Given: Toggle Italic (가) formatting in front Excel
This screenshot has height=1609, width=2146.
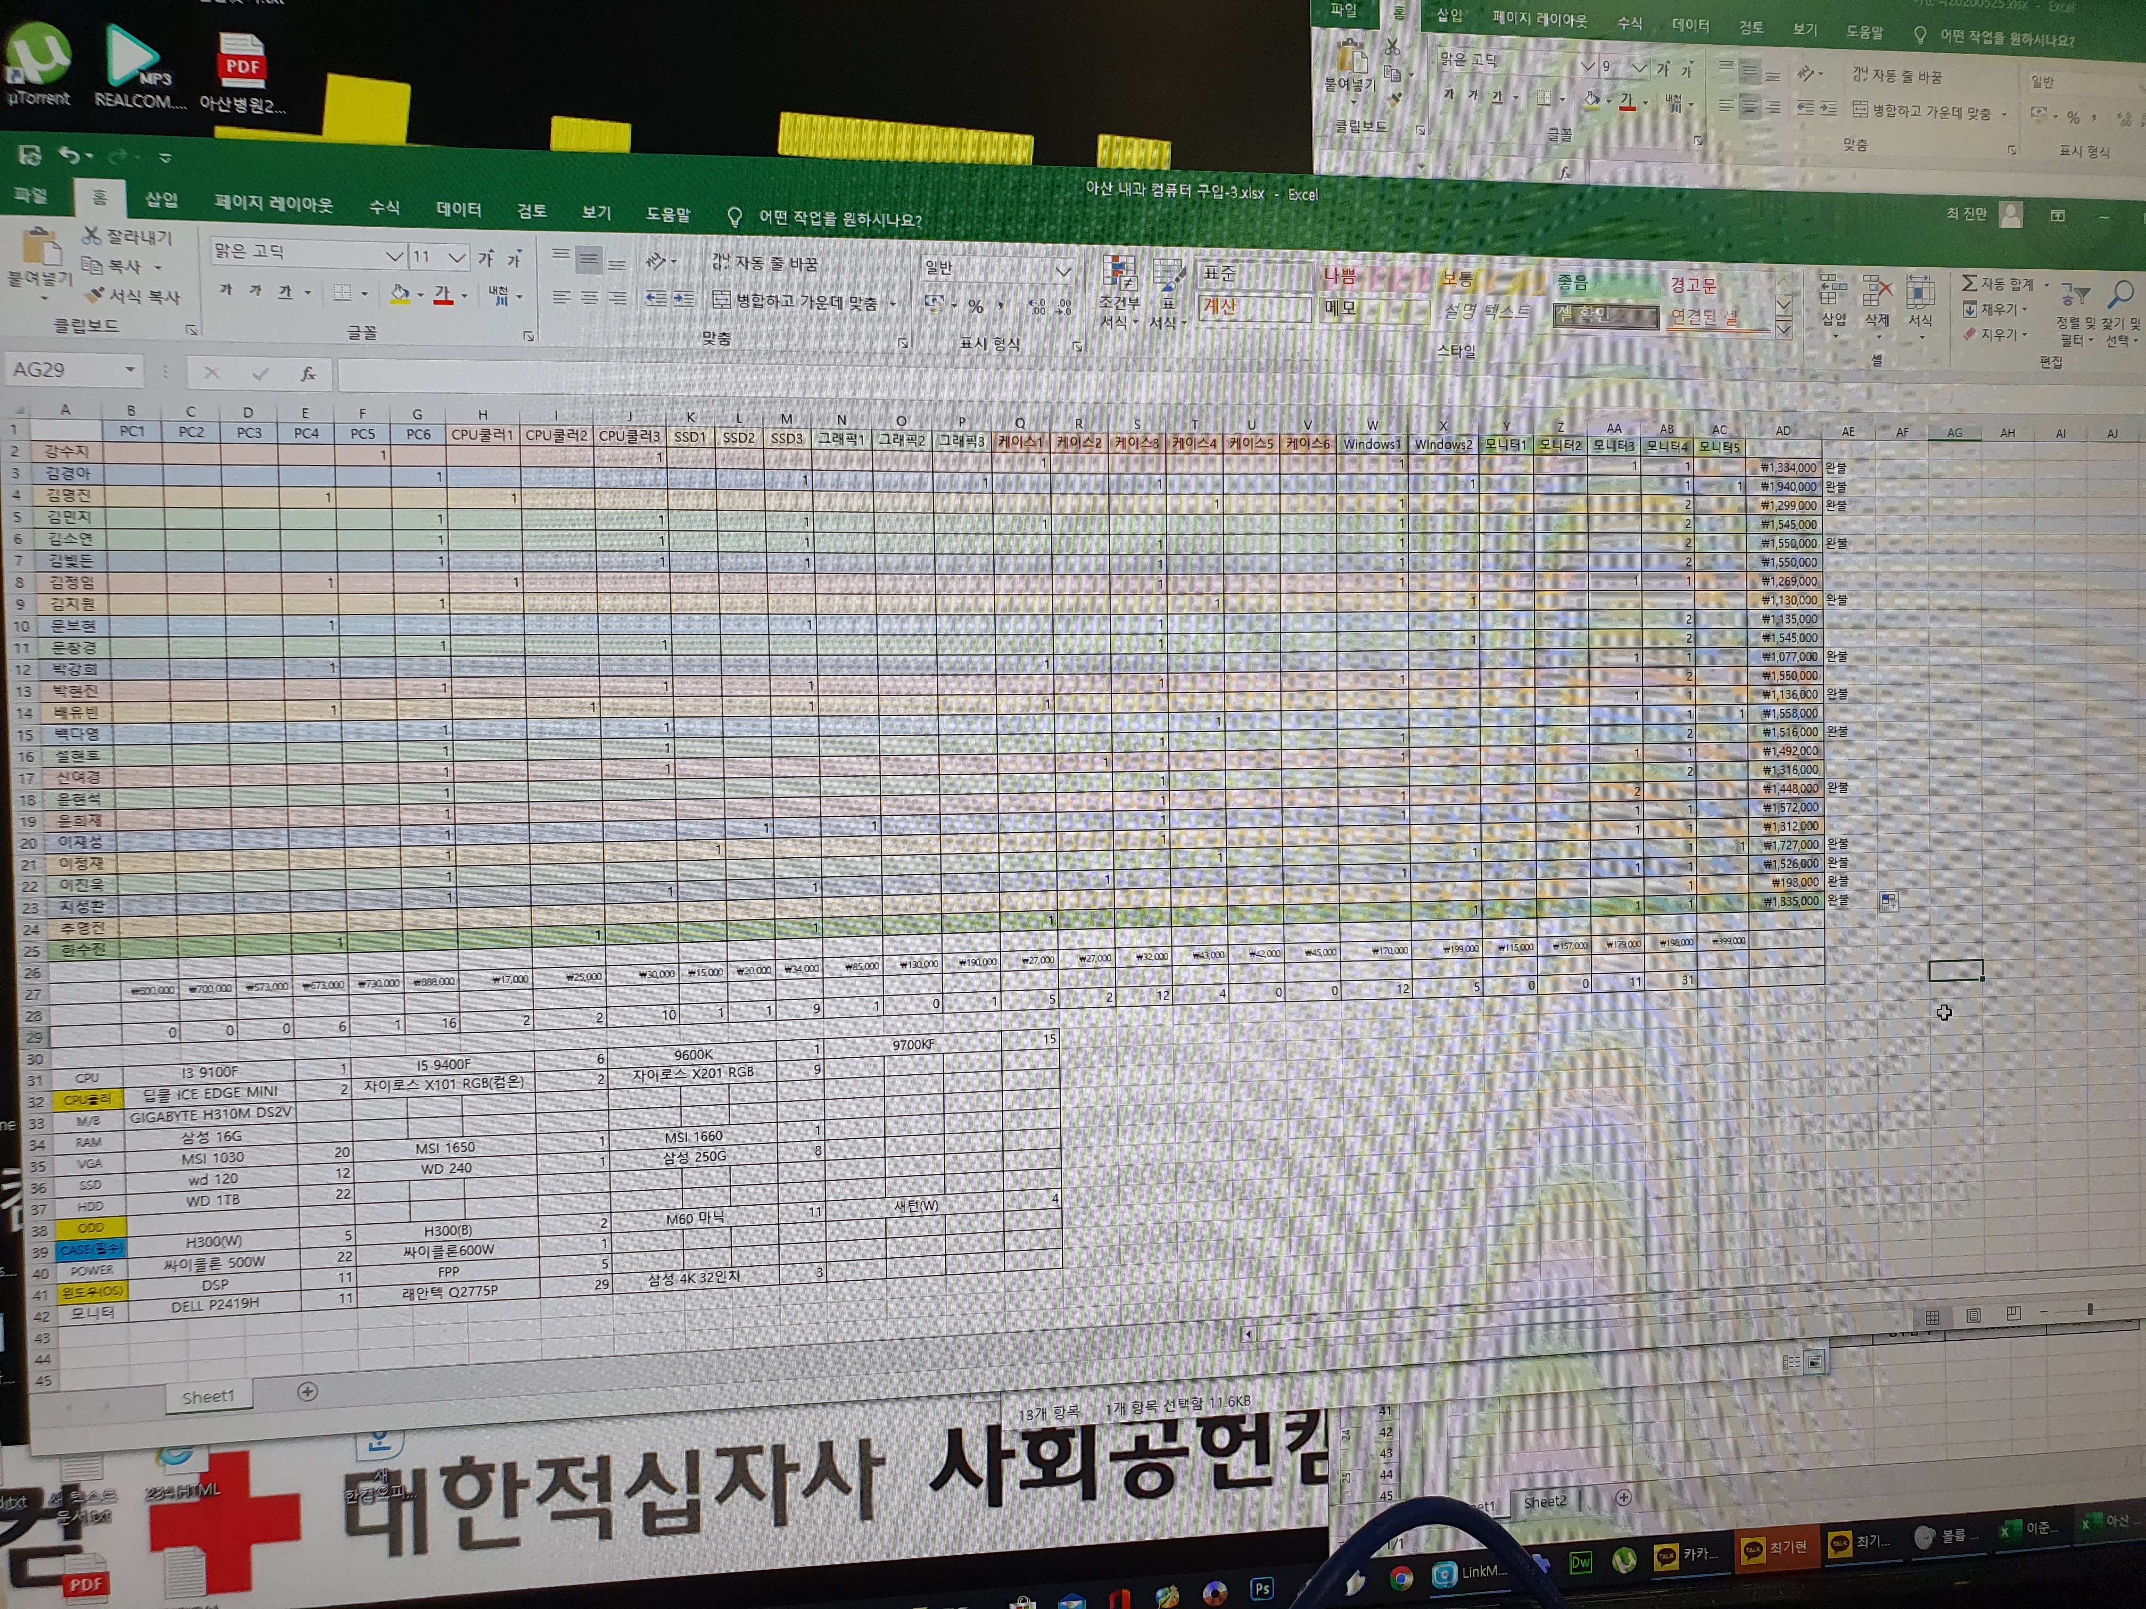Looking at the screenshot, I should point(255,290).
